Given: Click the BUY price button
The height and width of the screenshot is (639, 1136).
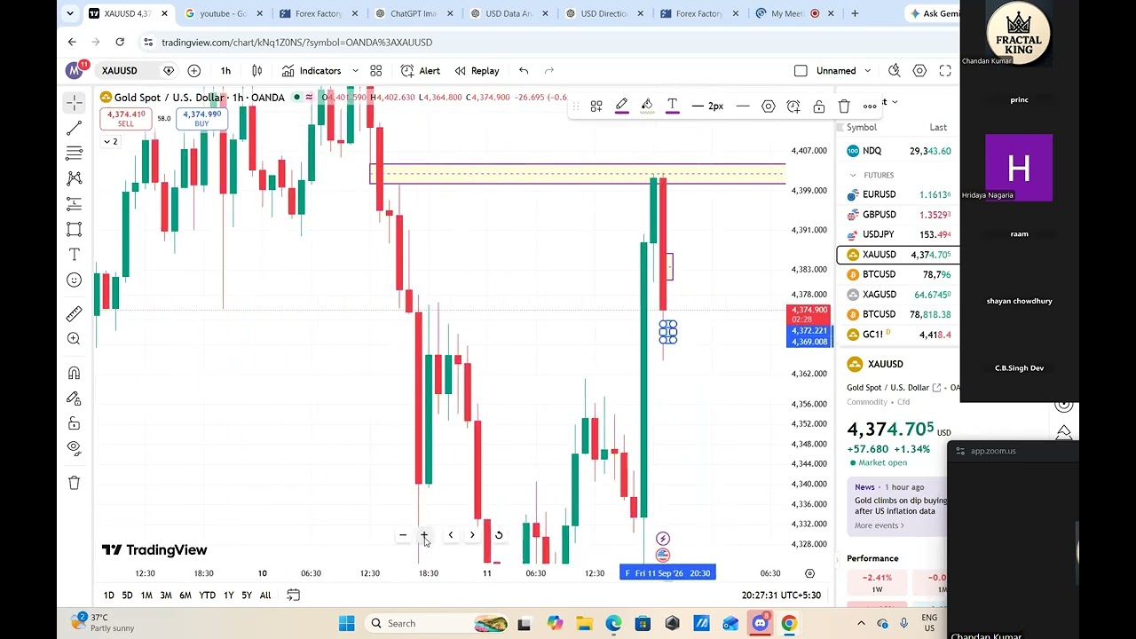Looking at the screenshot, I should (x=201, y=119).
